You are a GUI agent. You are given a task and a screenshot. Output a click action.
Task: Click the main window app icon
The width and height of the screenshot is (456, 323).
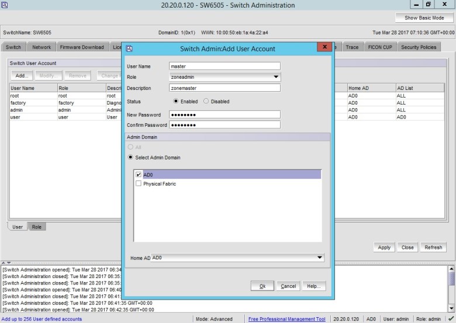[5, 5]
